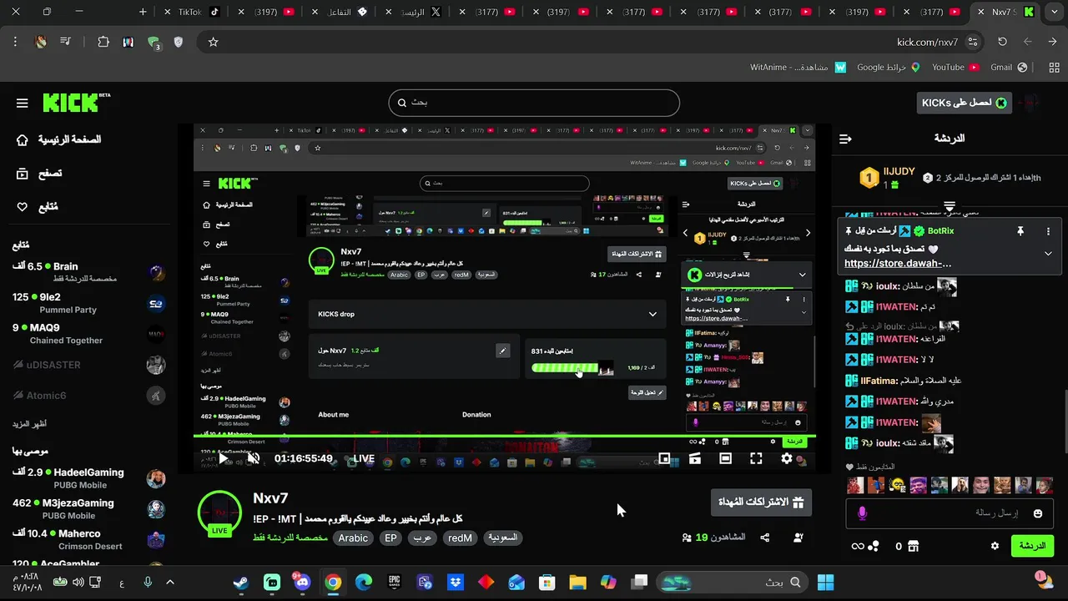Open chat settings gear icon
Screen dimensions: 1068x601
(995, 546)
